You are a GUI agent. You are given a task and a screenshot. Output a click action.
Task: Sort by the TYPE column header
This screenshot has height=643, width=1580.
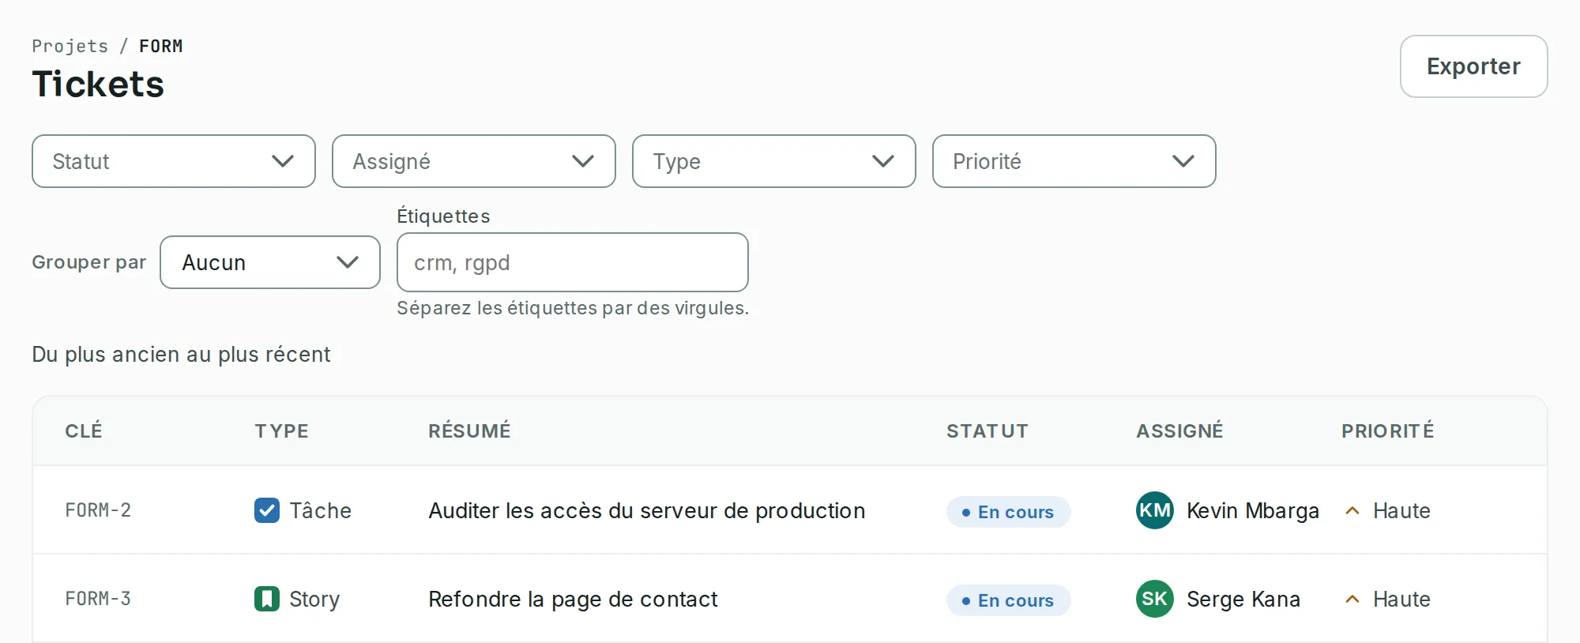click(x=281, y=431)
